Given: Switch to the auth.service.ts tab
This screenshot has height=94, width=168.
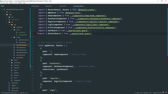Looking at the screenshot, I should (x=63, y=6).
